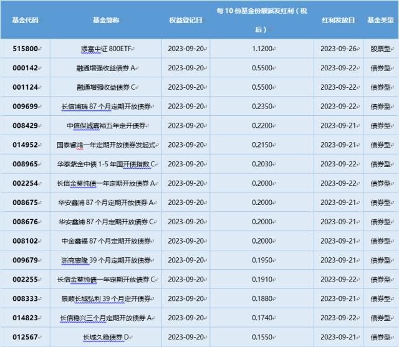Select the 每 10 份基金份额派发红利 header
Screen dimensions: 399x347
pos(262,20)
